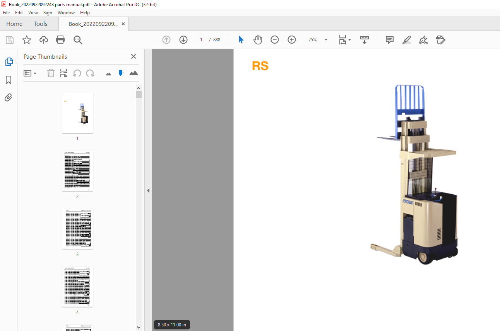Open the Edit menu
The height and width of the screenshot is (331, 500).
click(19, 13)
